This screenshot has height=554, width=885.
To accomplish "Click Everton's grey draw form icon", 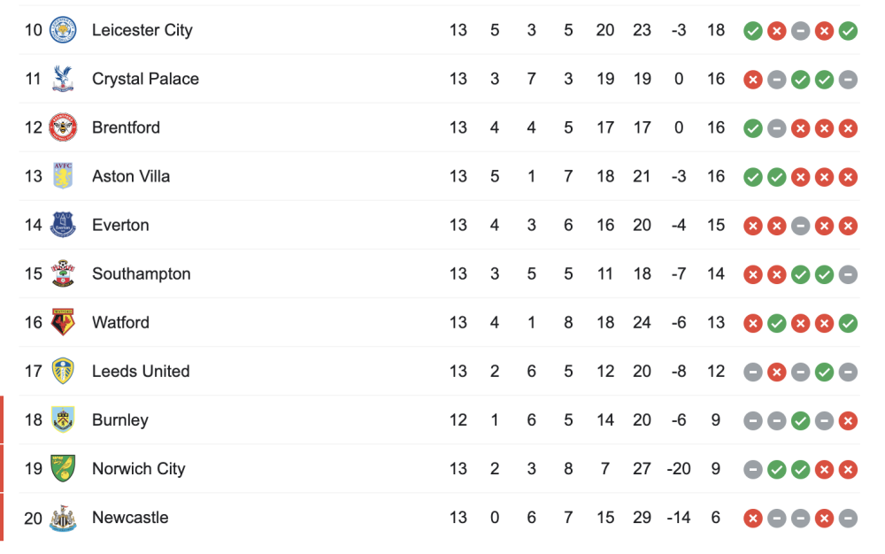I will [800, 226].
